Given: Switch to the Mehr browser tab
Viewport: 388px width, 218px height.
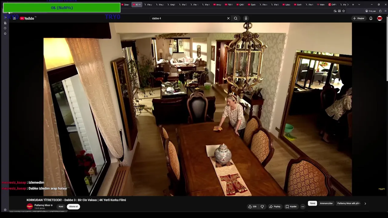Looking at the screenshot, I should [x=321, y=5].
